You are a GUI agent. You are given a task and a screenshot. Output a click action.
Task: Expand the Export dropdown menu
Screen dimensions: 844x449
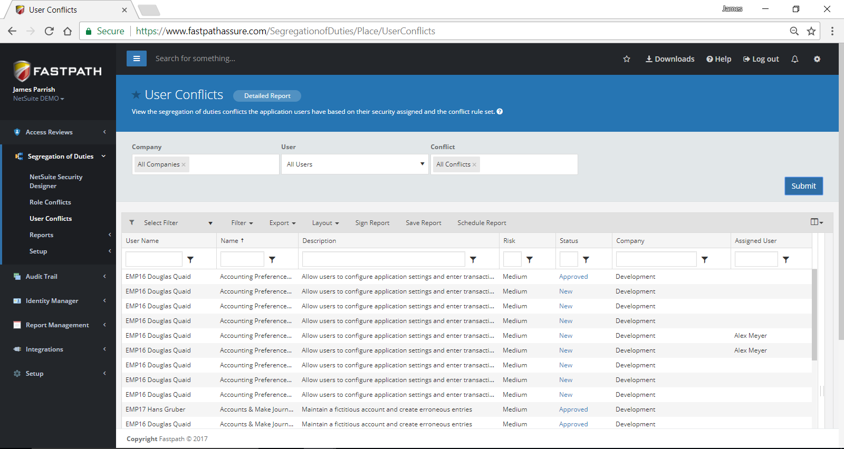click(x=282, y=223)
